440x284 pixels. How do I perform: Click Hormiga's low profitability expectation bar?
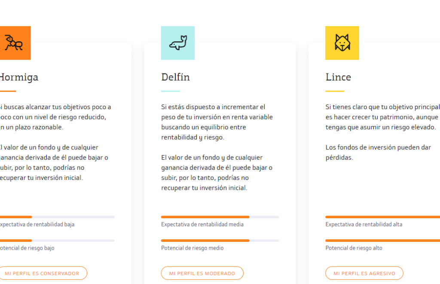coord(57,217)
